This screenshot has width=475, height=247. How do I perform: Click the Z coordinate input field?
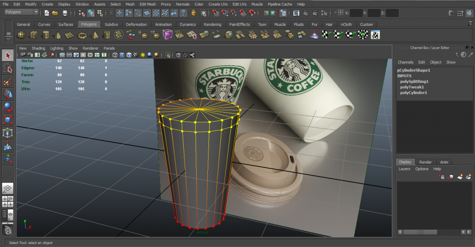point(392,13)
